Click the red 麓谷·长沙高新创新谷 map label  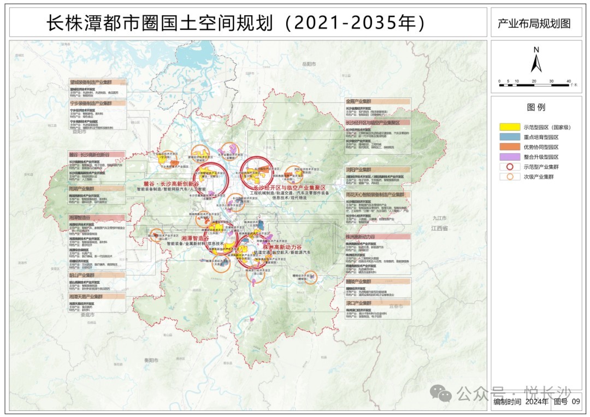(171, 184)
